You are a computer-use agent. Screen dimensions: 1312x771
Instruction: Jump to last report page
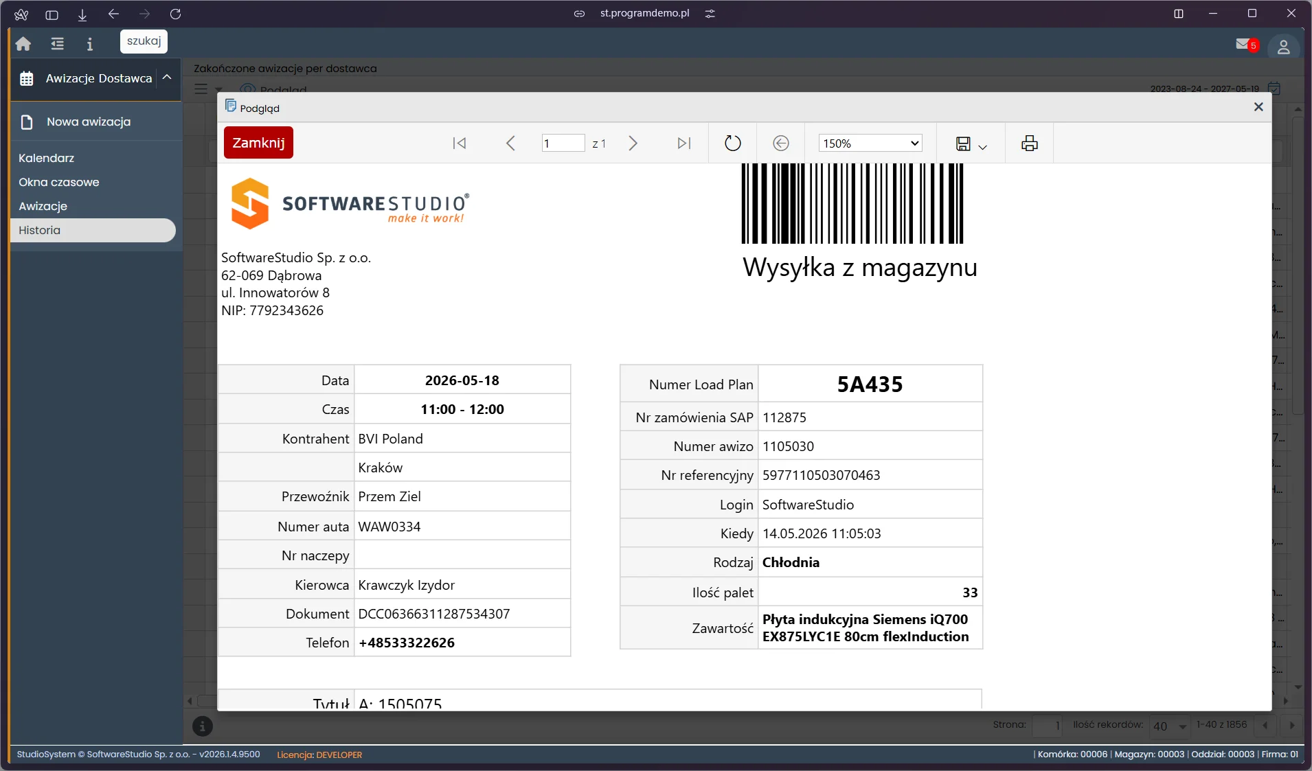(x=683, y=143)
